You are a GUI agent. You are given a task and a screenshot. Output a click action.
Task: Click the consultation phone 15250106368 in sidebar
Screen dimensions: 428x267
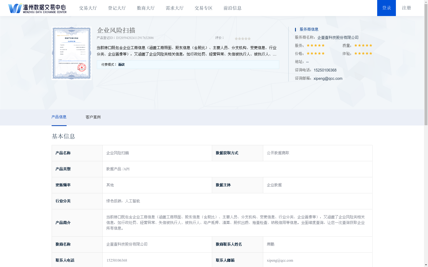(325, 70)
